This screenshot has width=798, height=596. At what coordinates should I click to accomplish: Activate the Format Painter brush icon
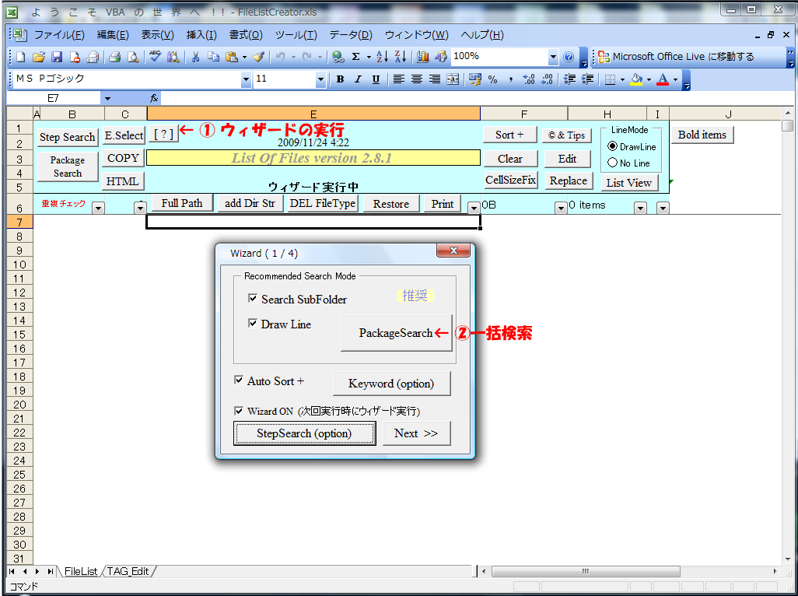coord(258,58)
